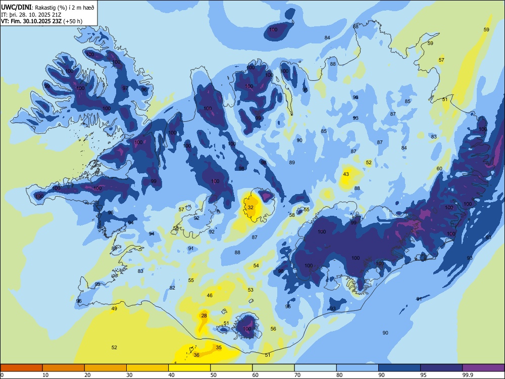Select the map value '60'

click(x=439, y=169)
